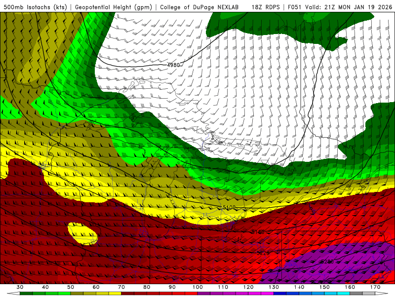Click the 40 label on the color scale

click(45, 287)
